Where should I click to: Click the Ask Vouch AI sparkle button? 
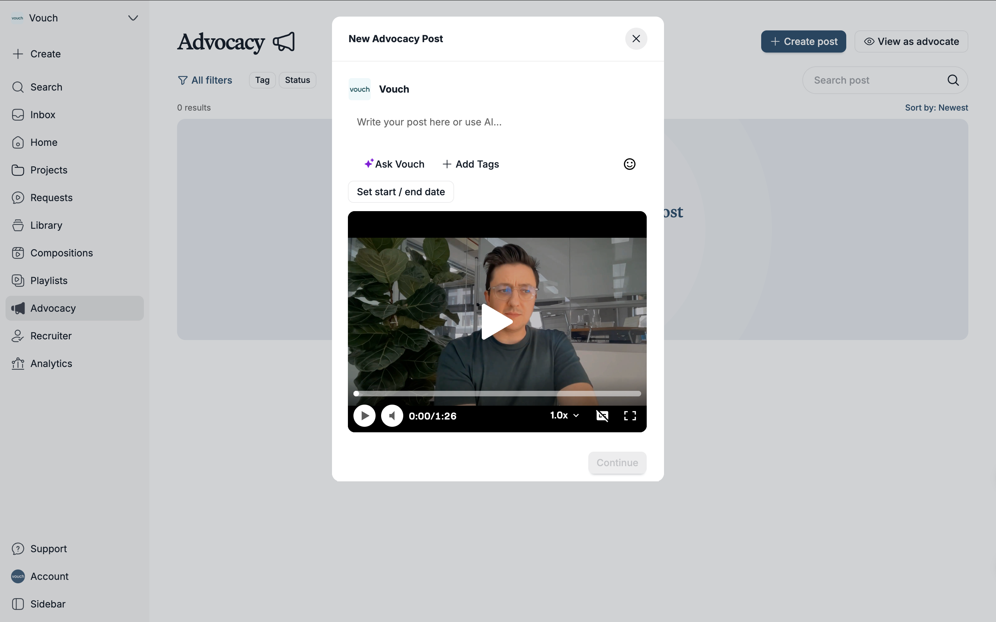click(x=394, y=164)
